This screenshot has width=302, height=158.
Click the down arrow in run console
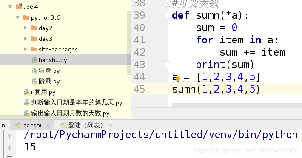coord(10,147)
